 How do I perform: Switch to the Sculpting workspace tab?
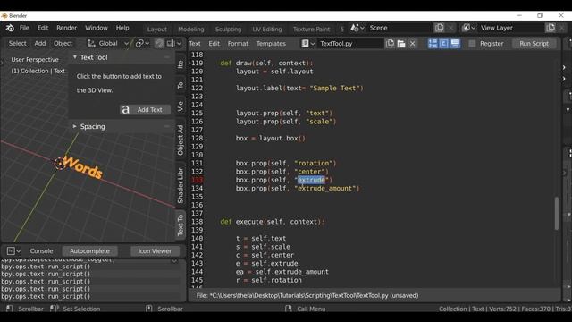tap(228, 30)
